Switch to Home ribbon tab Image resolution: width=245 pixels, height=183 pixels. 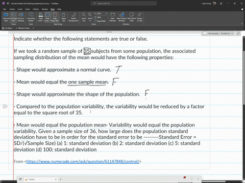tap(12, 9)
